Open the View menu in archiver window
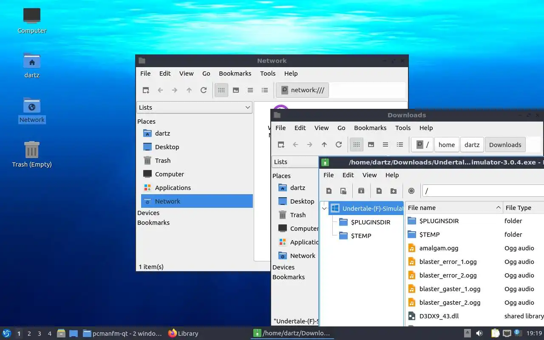Viewport: 544px width, 340px height. pyautogui.click(x=369, y=175)
